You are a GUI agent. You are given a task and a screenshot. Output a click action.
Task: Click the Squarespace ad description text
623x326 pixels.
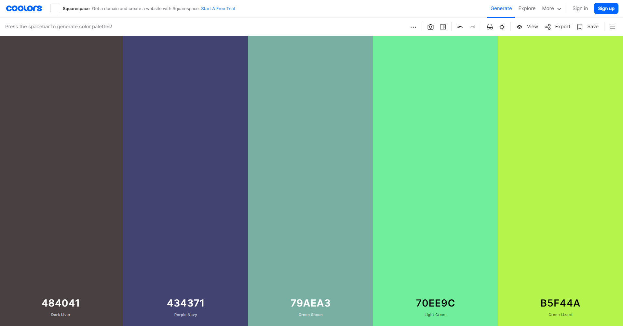(145, 9)
